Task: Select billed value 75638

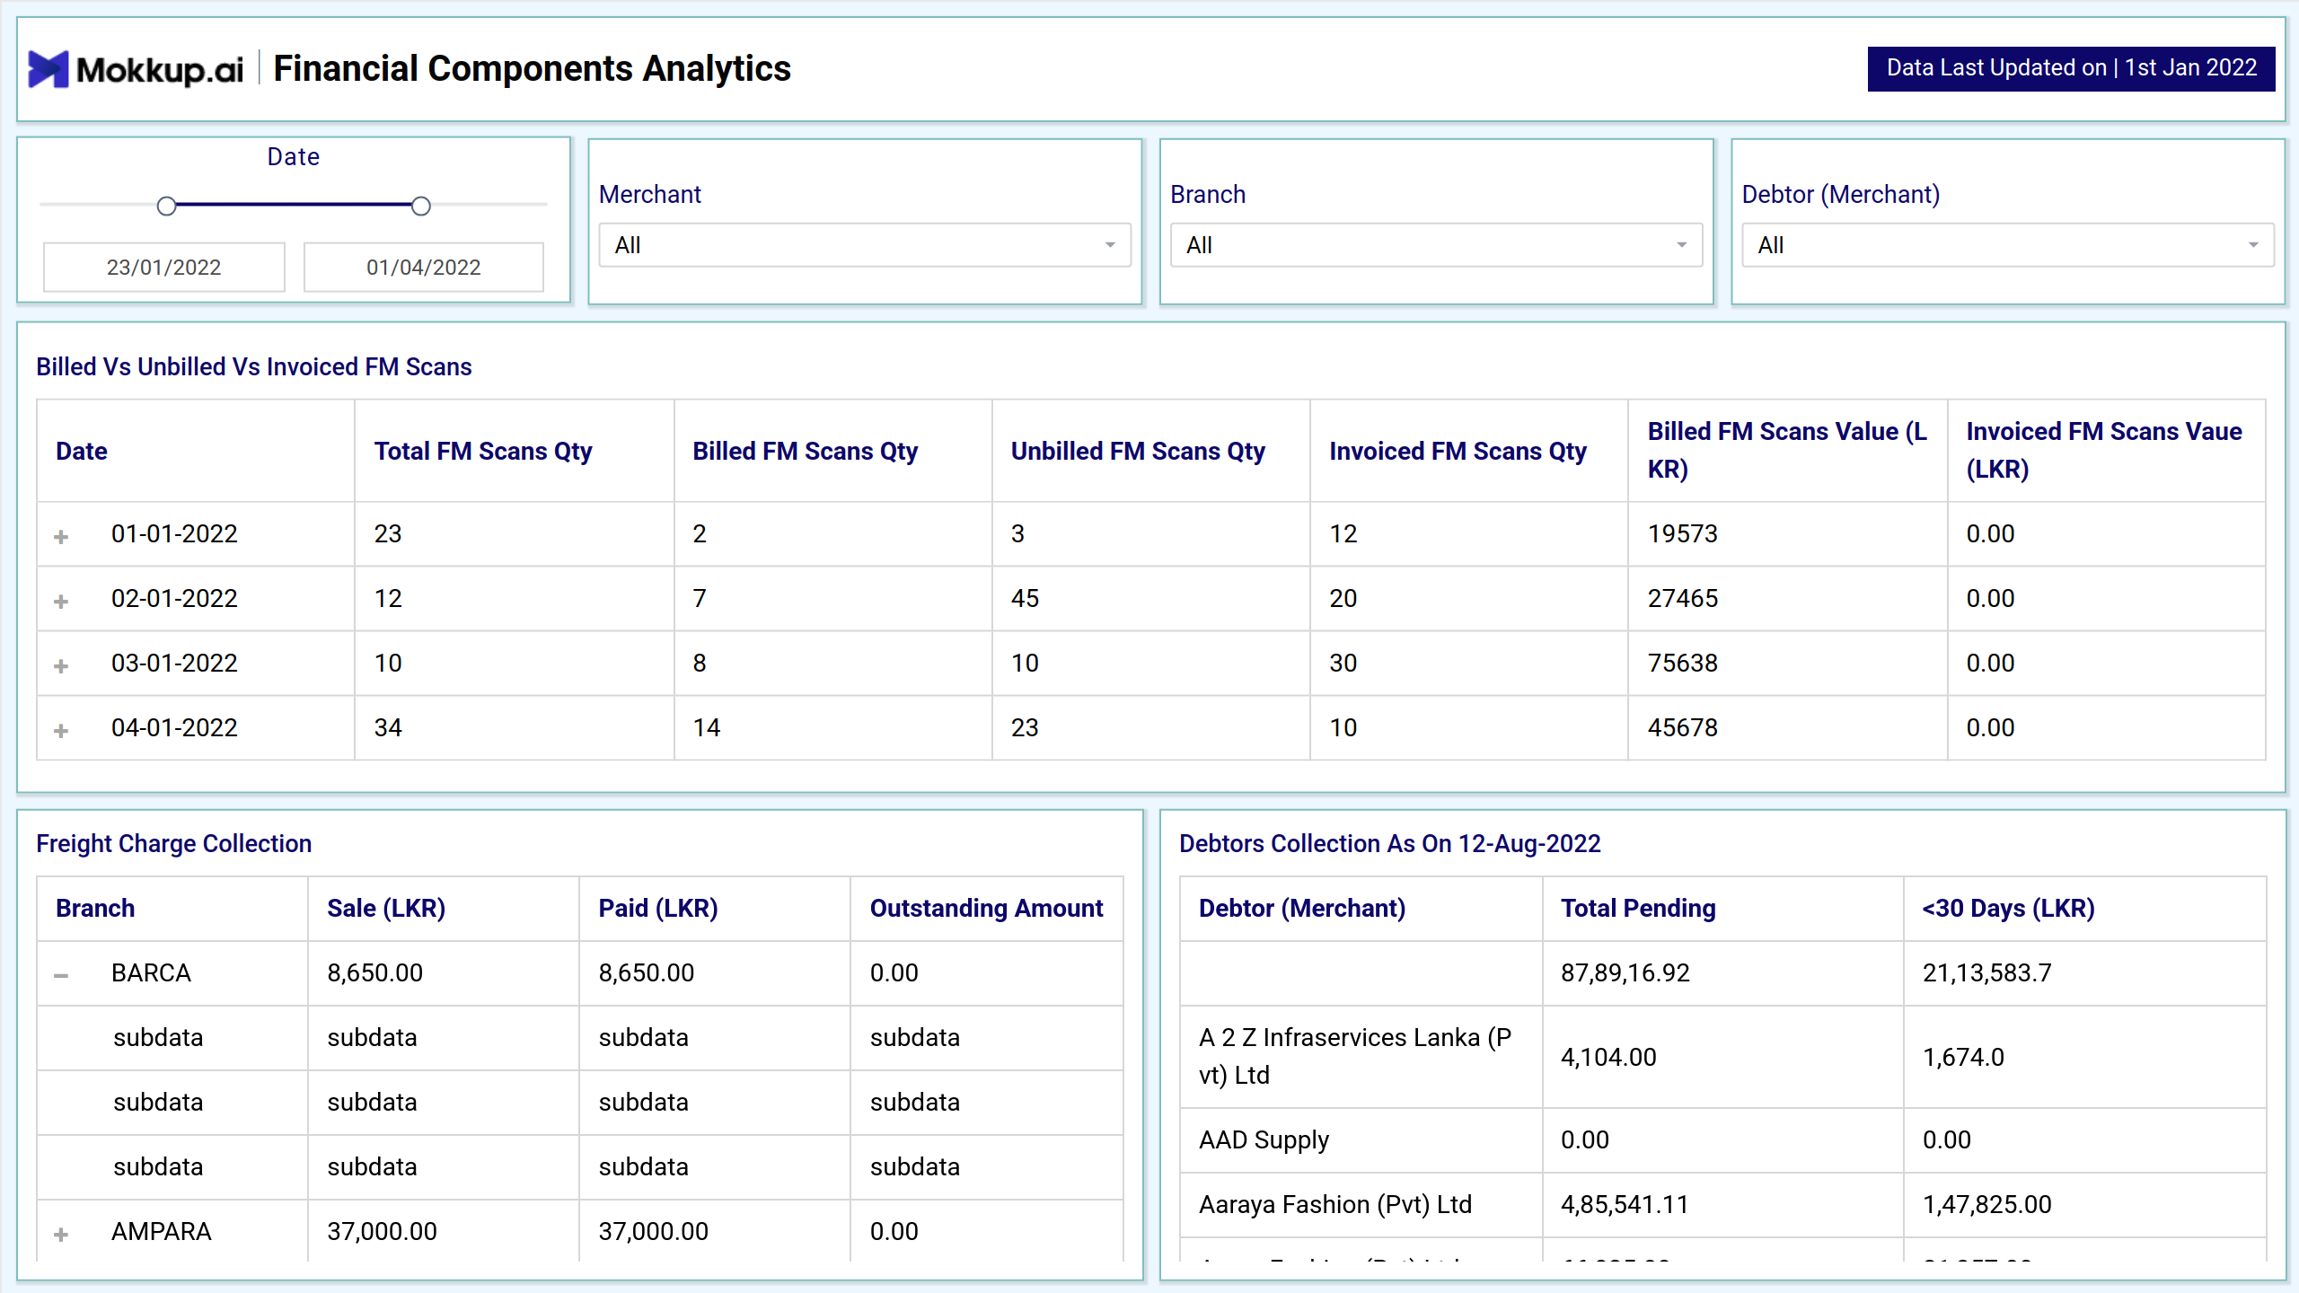Action: coord(1682,663)
